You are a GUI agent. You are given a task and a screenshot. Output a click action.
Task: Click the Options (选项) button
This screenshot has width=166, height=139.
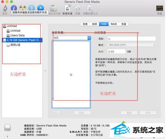[x=82, y=113]
